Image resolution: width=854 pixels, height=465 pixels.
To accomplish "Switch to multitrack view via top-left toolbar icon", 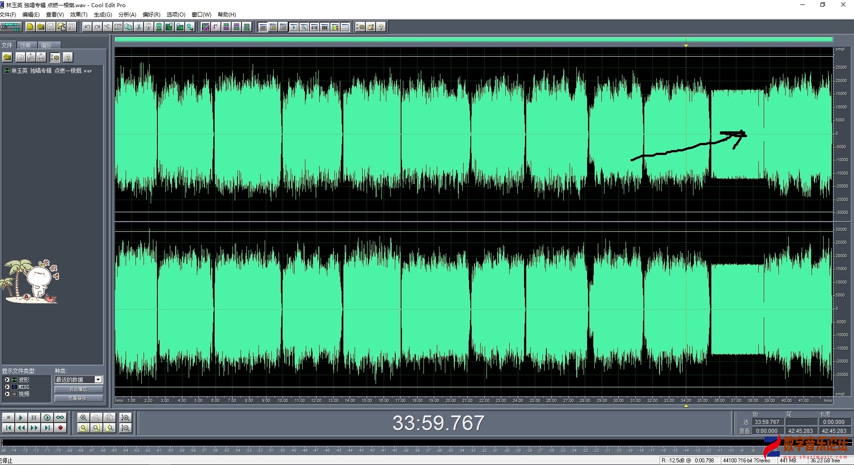I will pyautogui.click(x=11, y=27).
